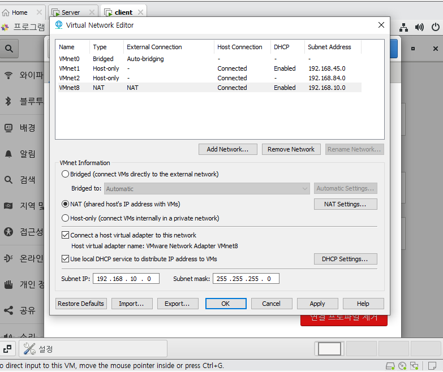
Task: Click the GNOME settings search magnifier icon
Action: click(9, 49)
